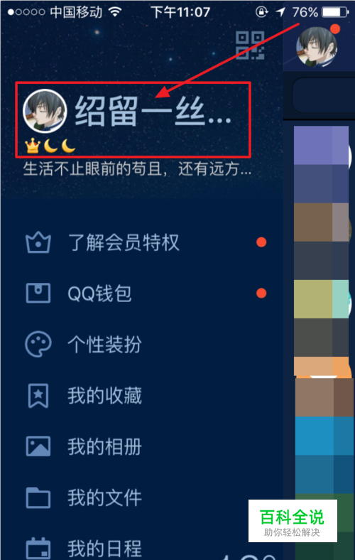Tap the folder icon for 我的文件
The width and height of the screenshot is (355, 560).
[x=38, y=497]
